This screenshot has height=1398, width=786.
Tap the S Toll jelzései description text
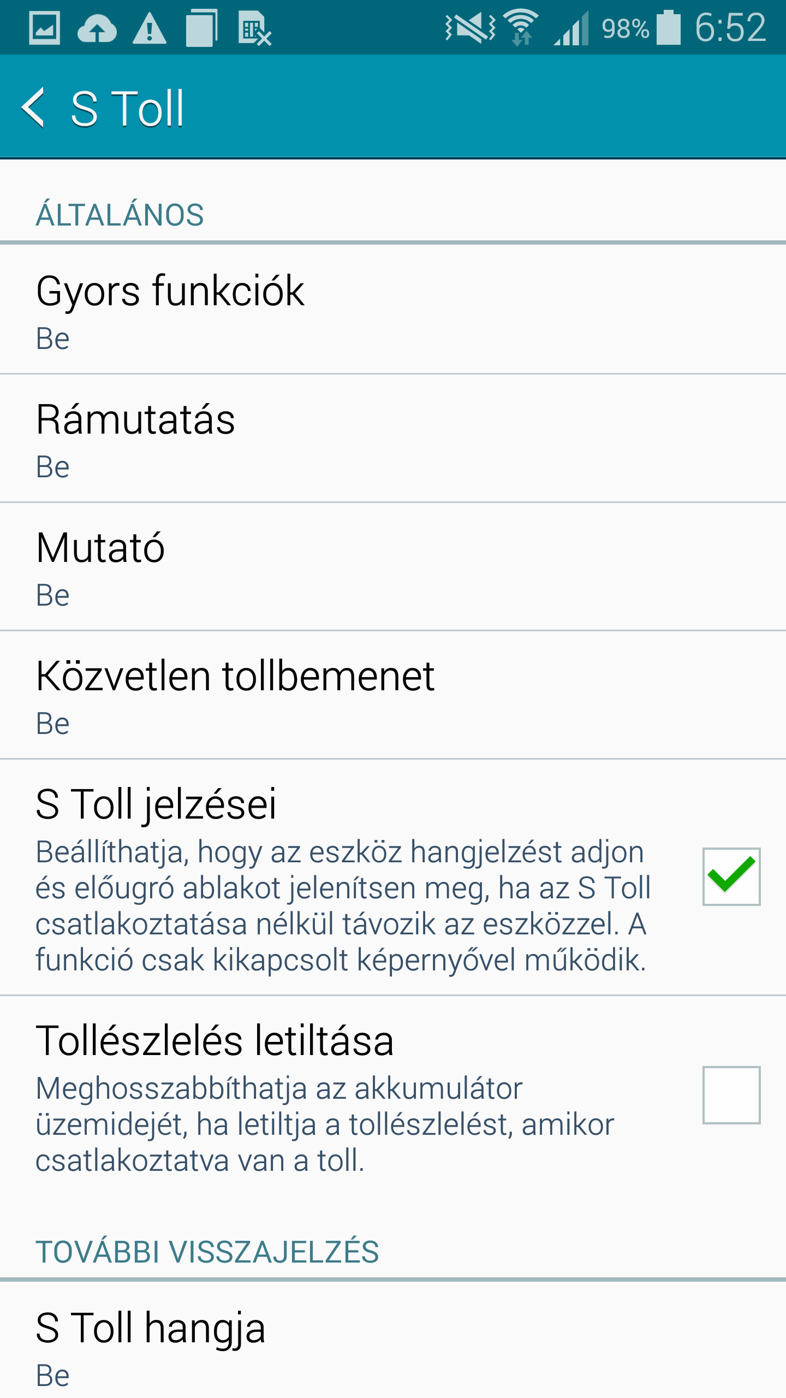342,905
